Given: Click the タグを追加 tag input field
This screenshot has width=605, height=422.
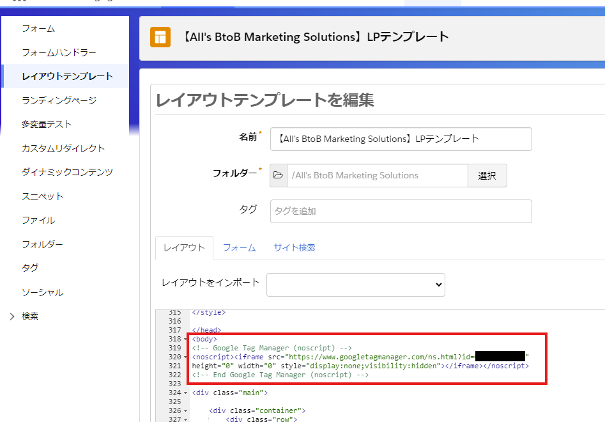Looking at the screenshot, I should tap(401, 211).
